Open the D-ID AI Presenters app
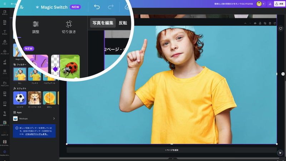 (x=5, y=143)
